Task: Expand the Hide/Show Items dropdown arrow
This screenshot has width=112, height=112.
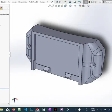Action: click(x=77, y=6)
